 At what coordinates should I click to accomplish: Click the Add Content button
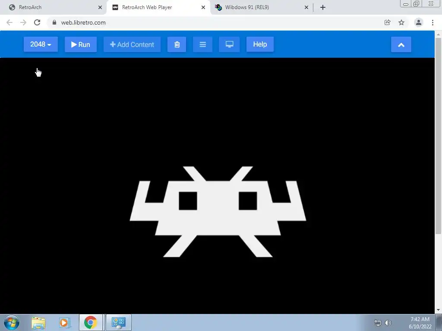point(132,44)
